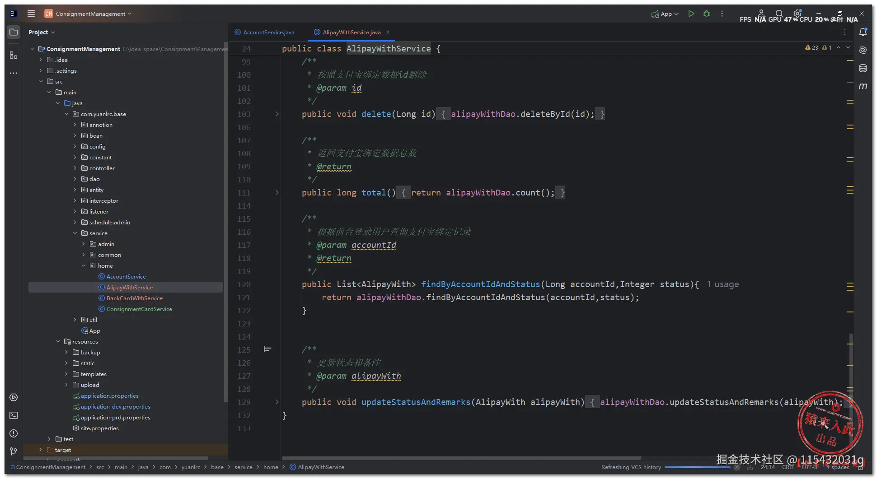Select the interceptor package
Image resolution: width=877 pixels, height=479 pixels.
103,200
